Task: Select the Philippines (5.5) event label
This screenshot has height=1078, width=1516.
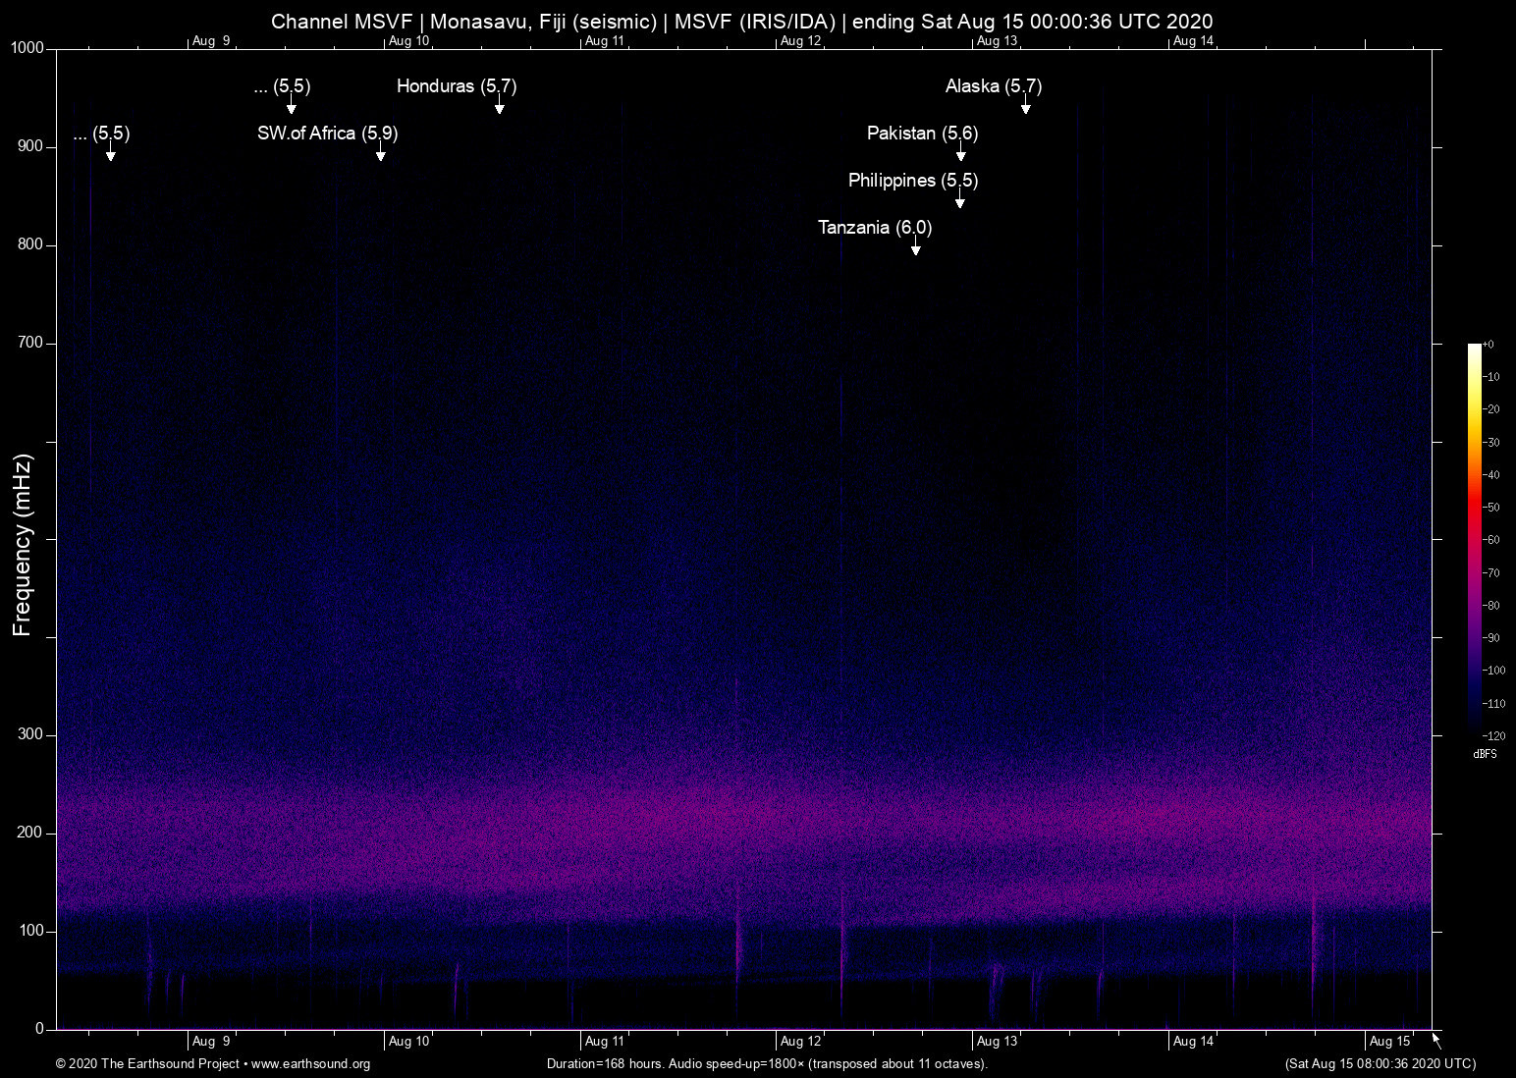Action: click(x=913, y=181)
